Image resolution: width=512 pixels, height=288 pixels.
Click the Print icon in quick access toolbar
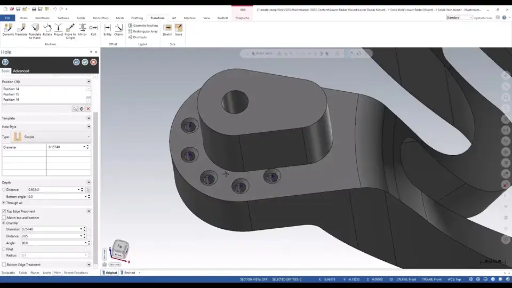pos(34,9)
